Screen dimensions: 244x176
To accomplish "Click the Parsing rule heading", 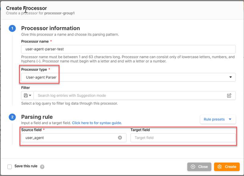I will pyautogui.click(x=37, y=117).
